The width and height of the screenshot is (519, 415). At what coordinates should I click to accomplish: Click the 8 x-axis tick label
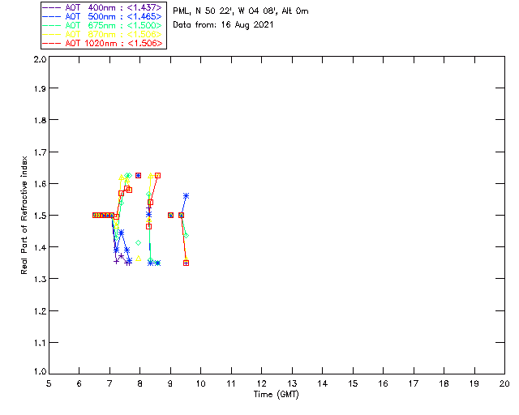click(140, 383)
